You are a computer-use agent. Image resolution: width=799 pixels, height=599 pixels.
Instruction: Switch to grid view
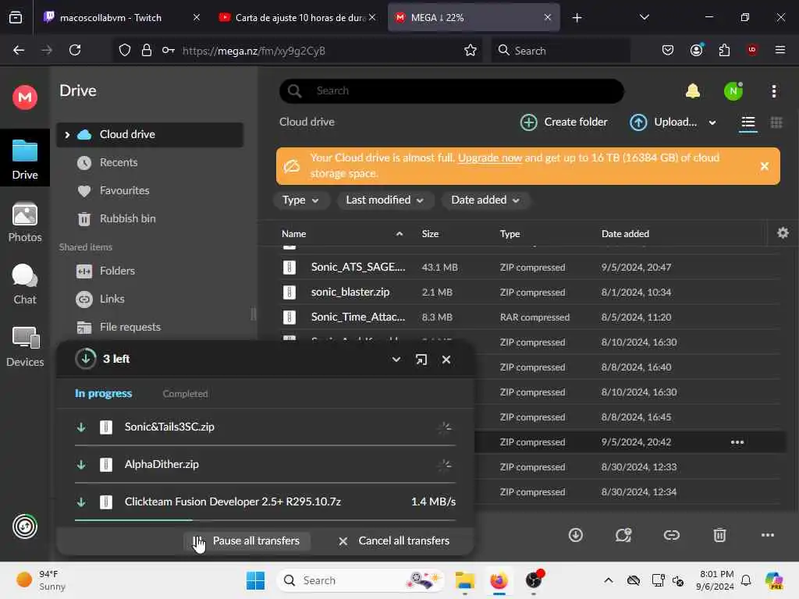[x=776, y=122]
